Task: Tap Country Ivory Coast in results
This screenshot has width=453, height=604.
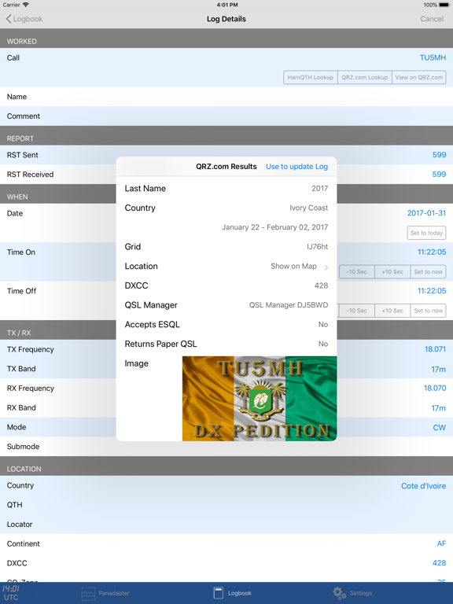Action: pyautogui.click(x=226, y=208)
